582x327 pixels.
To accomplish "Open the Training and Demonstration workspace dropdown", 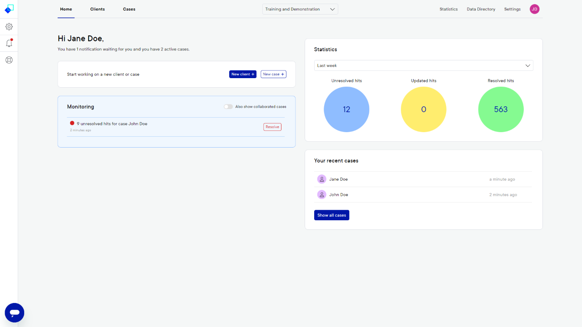I will pos(300,9).
